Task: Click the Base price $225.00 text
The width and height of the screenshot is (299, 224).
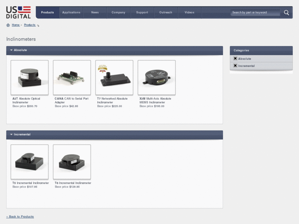Action: click(x=109, y=106)
